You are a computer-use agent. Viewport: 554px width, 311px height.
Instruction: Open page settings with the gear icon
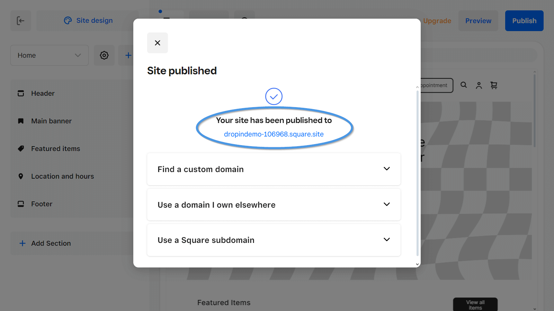pos(104,55)
